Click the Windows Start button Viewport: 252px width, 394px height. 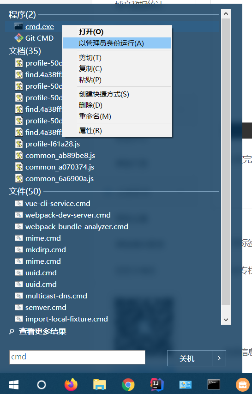14,385
